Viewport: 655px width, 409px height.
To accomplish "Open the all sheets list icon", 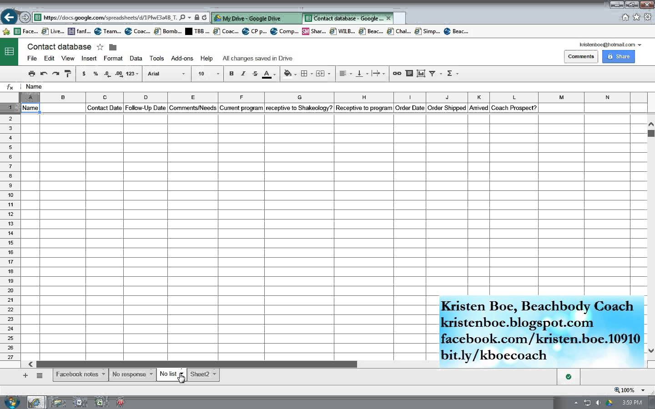I will coord(40,375).
